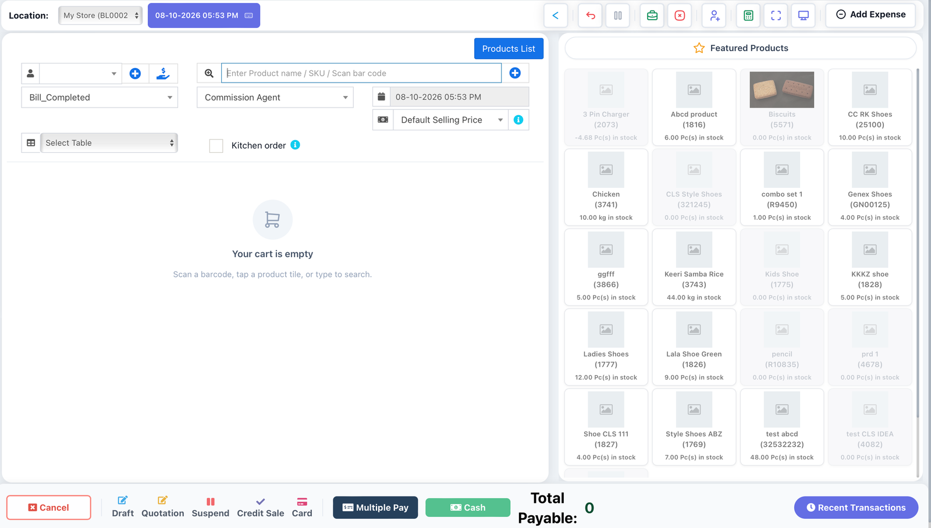View suspended sales using pause icon in top toolbar
Viewport: 931px width, 528px height.
[x=618, y=16]
